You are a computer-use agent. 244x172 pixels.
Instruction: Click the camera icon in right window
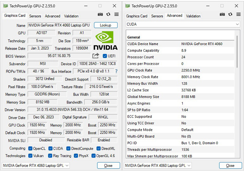tap(222, 14)
